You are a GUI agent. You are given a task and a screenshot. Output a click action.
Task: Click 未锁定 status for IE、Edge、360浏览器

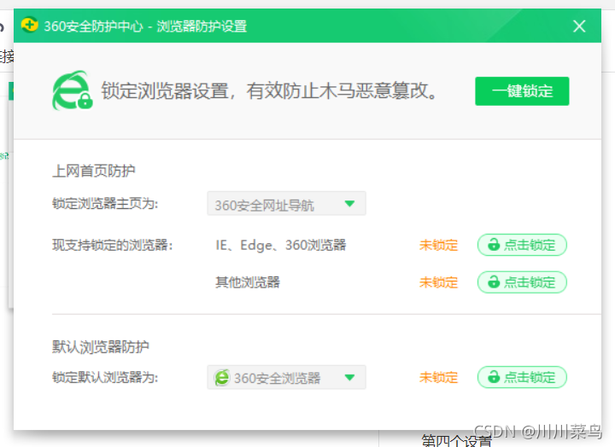point(438,245)
